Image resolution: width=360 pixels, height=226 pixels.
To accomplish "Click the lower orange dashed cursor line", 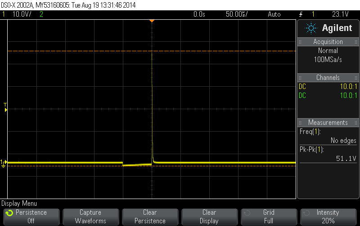I will (x=152, y=166).
